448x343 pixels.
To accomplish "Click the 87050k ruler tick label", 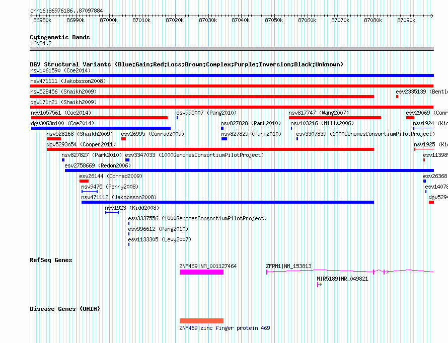I will pyautogui.click(x=274, y=20).
